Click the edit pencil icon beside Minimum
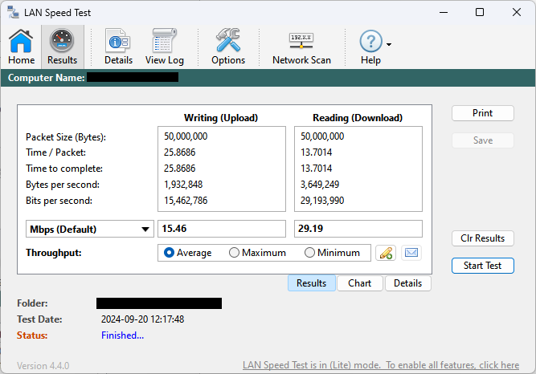536x374 pixels. (x=386, y=253)
